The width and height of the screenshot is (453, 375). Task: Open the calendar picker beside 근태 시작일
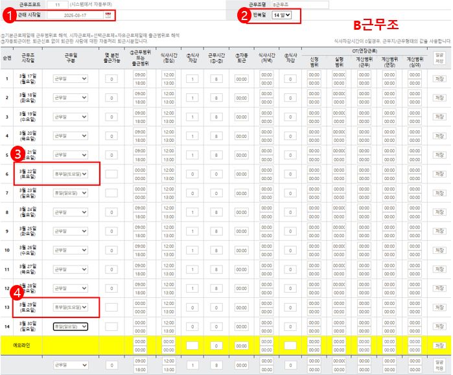pyautogui.click(x=108, y=14)
